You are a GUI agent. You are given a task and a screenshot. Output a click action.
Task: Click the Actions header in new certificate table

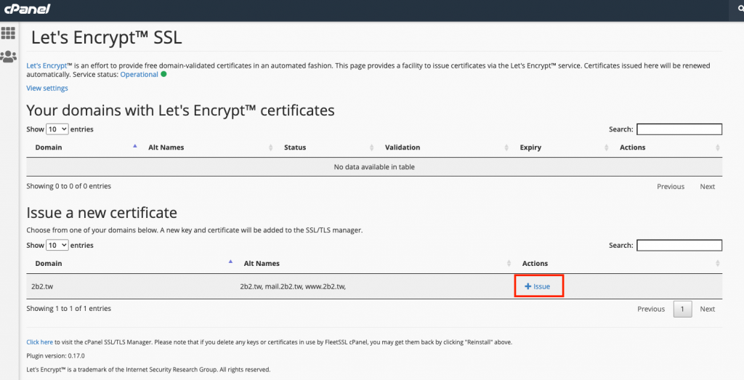coord(535,264)
